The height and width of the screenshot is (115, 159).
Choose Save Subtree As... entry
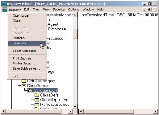(x=27, y=69)
